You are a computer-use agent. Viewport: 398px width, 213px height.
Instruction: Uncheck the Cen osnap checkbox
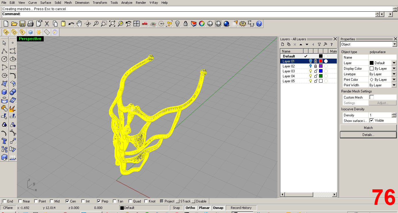tap(67, 201)
